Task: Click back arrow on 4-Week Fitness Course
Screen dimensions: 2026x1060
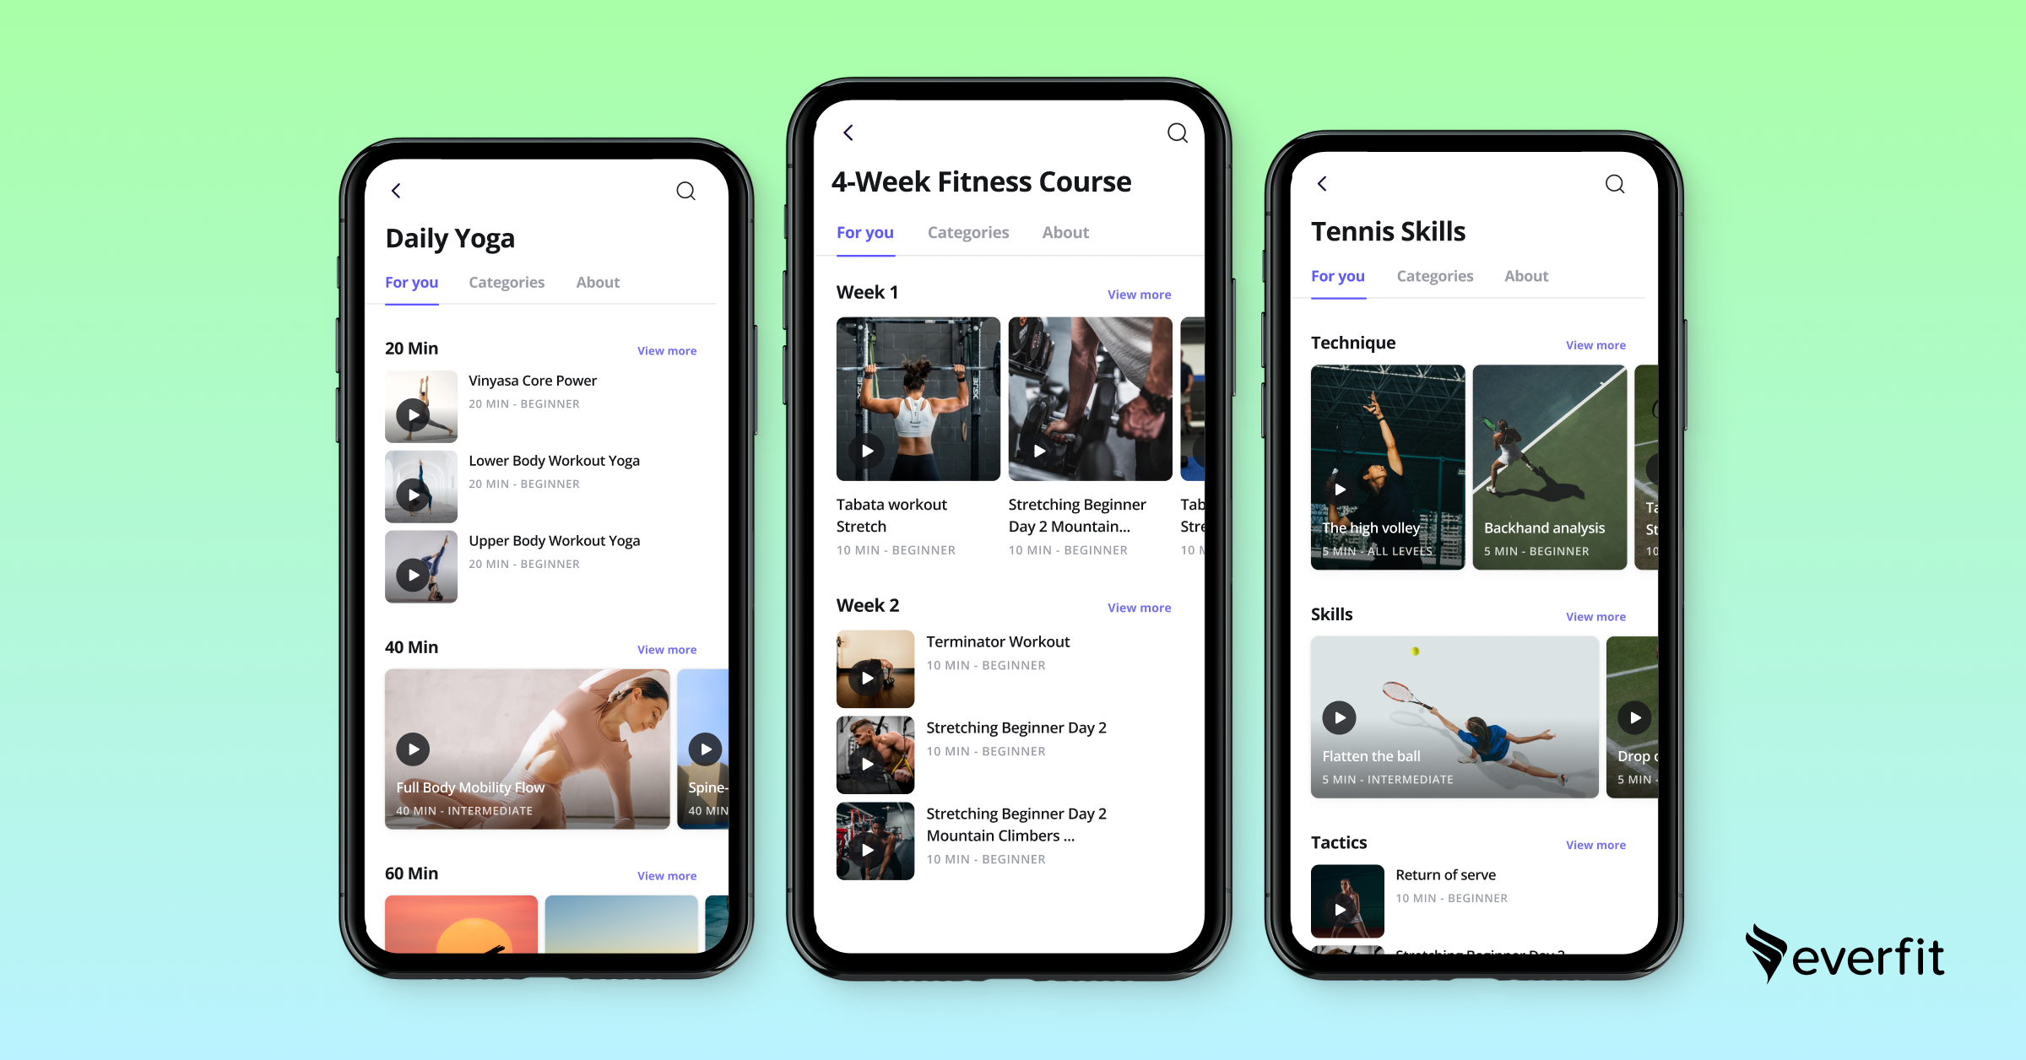Action: click(x=849, y=132)
